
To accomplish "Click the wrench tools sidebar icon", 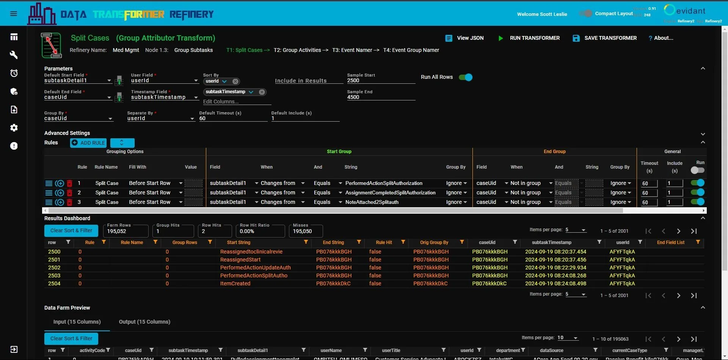I will click(x=14, y=55).
